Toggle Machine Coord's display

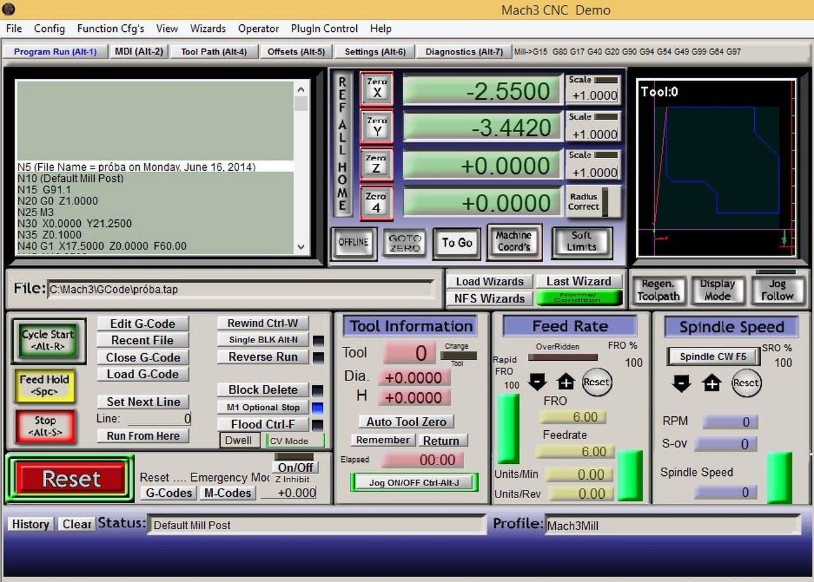coord(514,241)
